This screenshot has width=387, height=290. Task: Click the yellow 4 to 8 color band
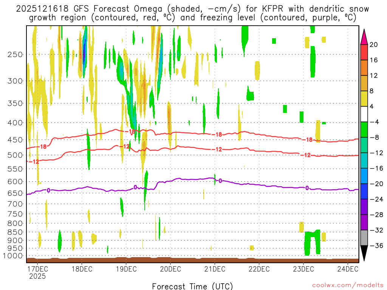pos(364,99)
